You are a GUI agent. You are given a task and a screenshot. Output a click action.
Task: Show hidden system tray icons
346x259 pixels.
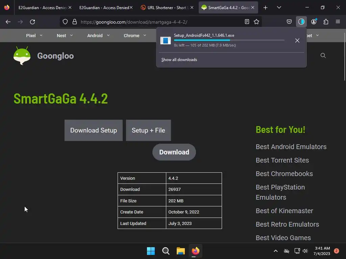(276, 251)
